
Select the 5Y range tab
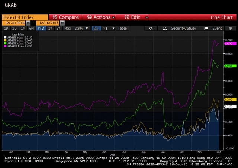pyautogui.click(x=58, y=28)
